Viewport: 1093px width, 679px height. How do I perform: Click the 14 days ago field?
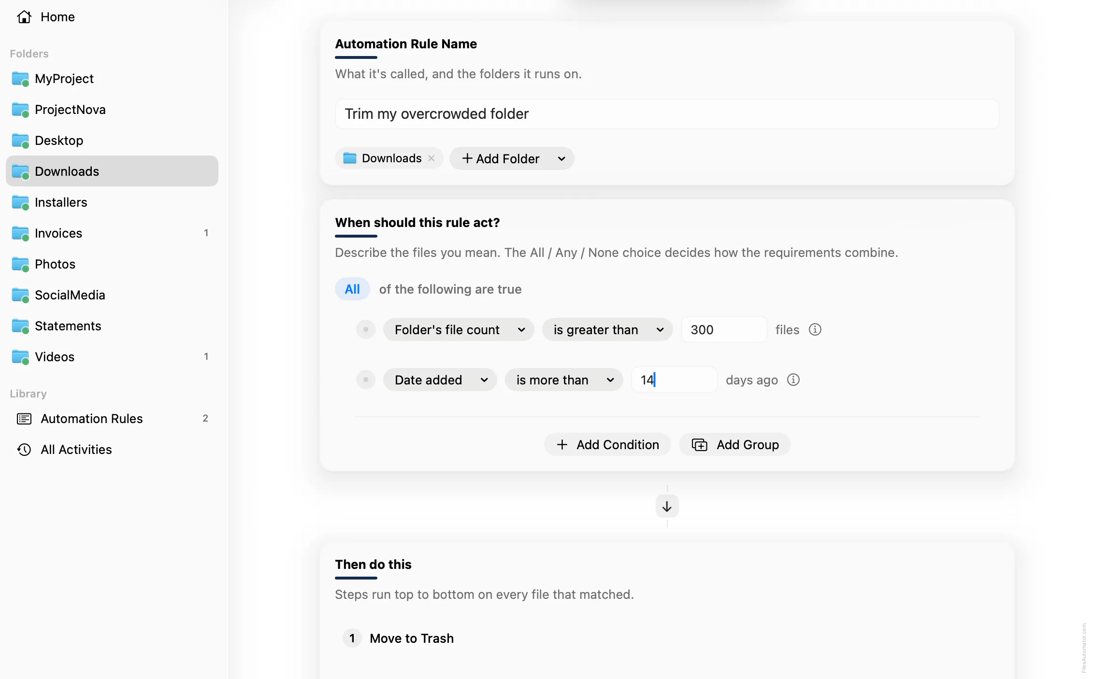point(674,380)
